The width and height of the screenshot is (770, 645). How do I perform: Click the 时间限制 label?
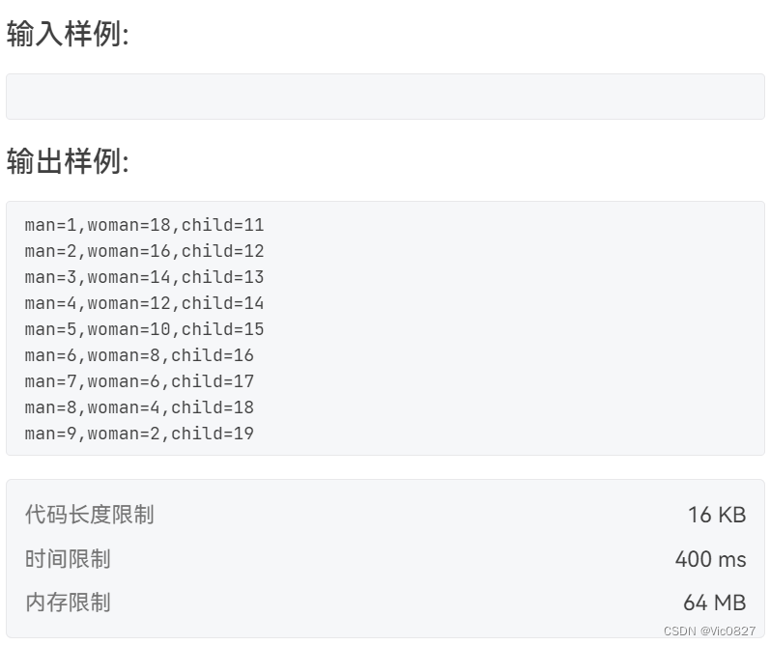click(x=68, y=559)
